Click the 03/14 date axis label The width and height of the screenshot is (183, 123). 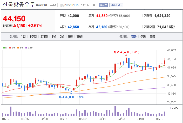click(102, 119)
